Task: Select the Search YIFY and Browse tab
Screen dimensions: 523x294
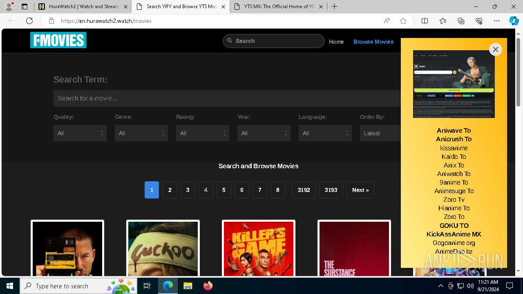Action: (181, 7)
